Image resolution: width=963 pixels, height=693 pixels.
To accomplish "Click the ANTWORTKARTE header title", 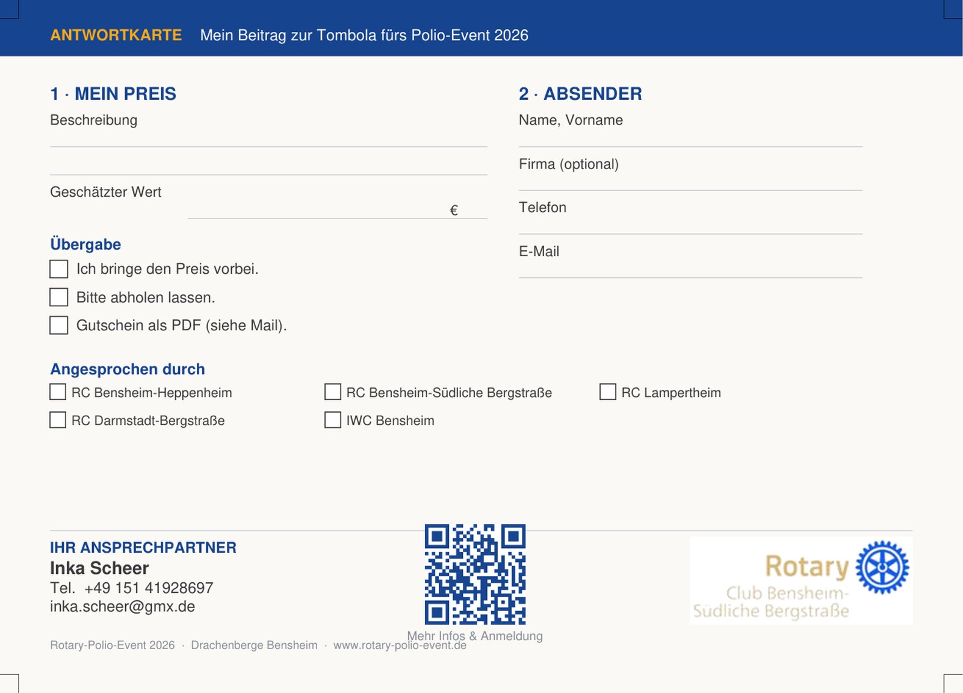I will tap(116, 35).
